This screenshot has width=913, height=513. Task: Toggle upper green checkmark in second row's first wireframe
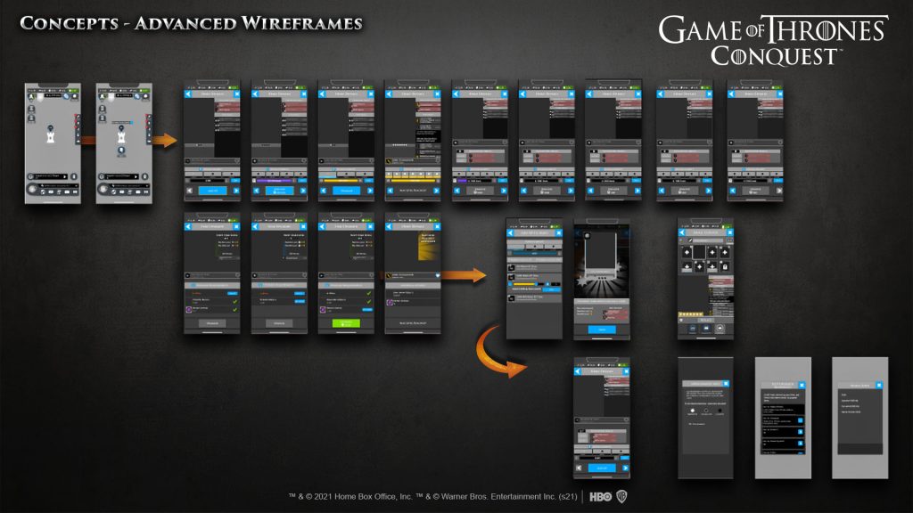click(x=235, y=301)
